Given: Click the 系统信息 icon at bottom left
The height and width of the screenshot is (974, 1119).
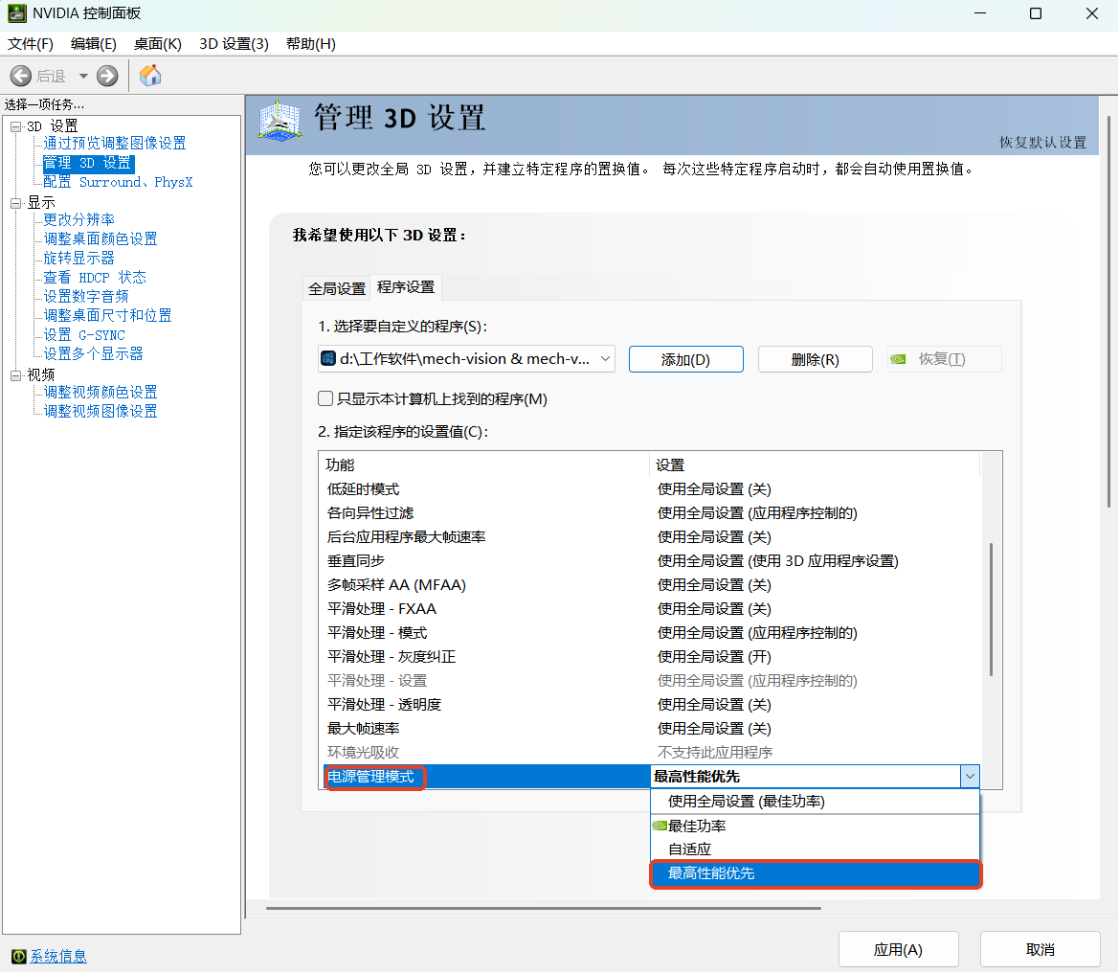Looking at the screenshot, I should pos(19,956).
